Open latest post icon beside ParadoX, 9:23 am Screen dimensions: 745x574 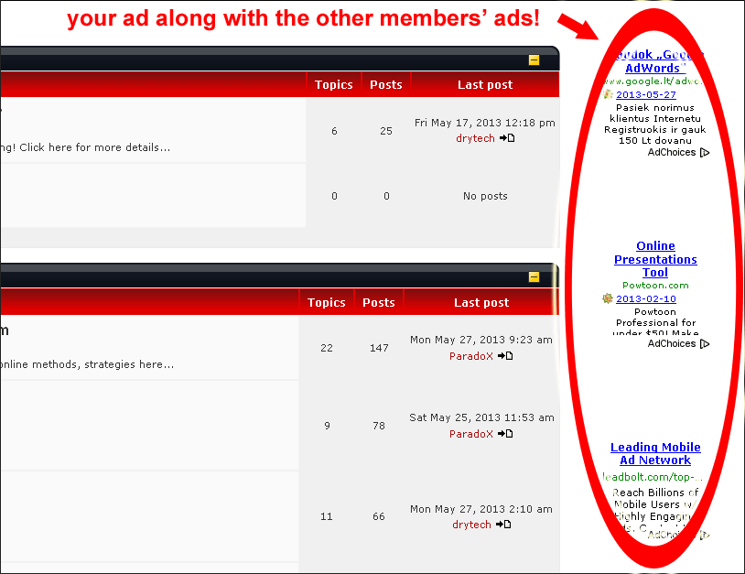[505, 356]
